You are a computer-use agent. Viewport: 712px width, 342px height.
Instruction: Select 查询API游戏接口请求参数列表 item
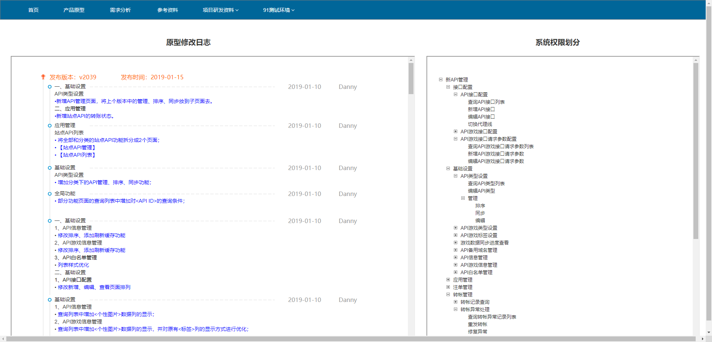501,146
